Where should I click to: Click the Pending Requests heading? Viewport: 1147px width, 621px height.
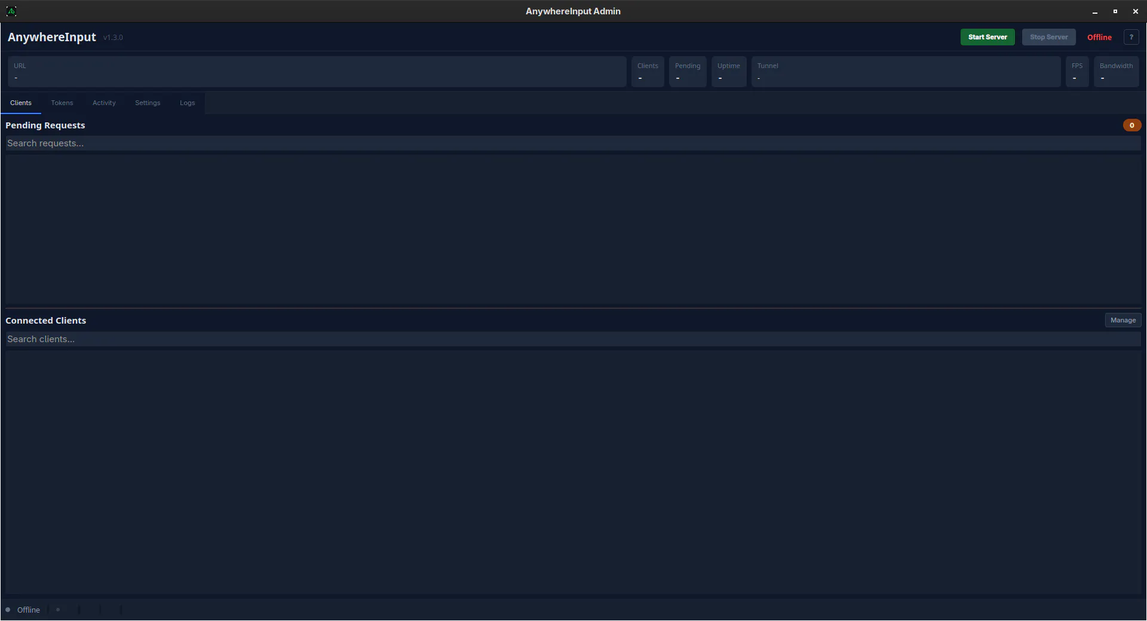tap(45, 125)
